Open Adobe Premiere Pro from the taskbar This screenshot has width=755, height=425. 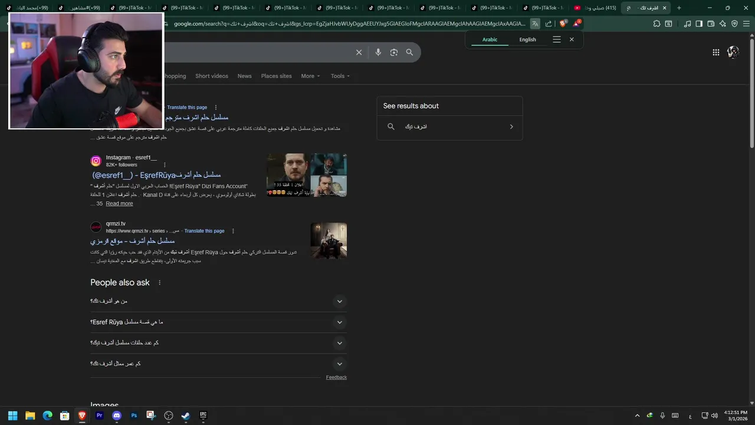pyautogui.click(x=99, y=416)
